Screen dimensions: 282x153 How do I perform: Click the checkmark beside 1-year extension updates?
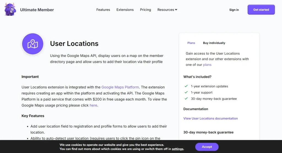(186, 86)
